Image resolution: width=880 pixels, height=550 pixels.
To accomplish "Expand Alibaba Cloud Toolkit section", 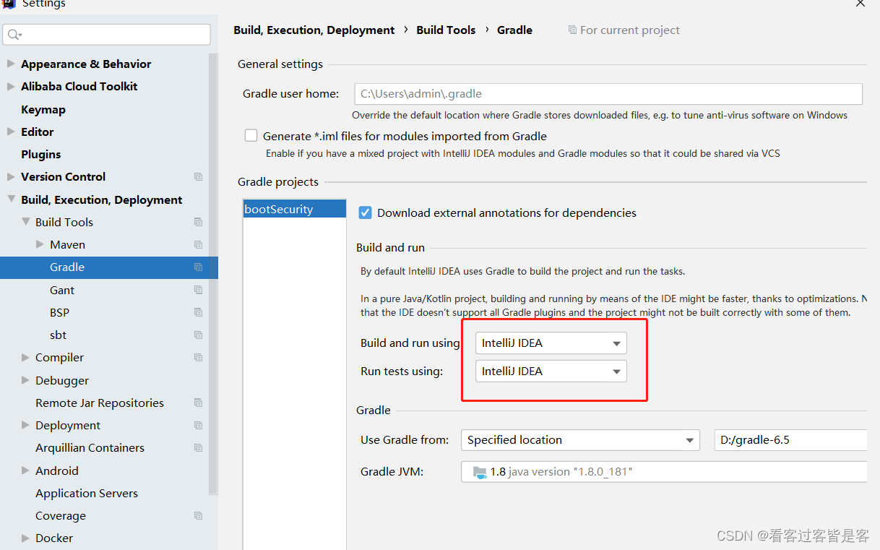I will (x=11, y=86).
